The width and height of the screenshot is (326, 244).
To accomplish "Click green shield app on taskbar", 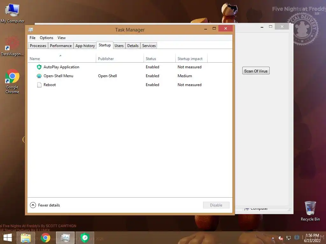I will tap(85, 238).
